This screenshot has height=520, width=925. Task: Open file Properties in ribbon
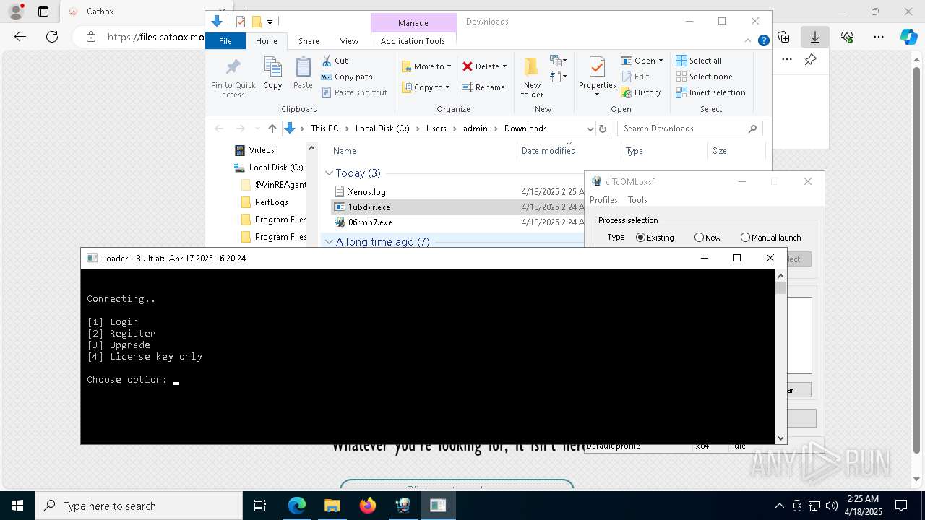(597, 73)
